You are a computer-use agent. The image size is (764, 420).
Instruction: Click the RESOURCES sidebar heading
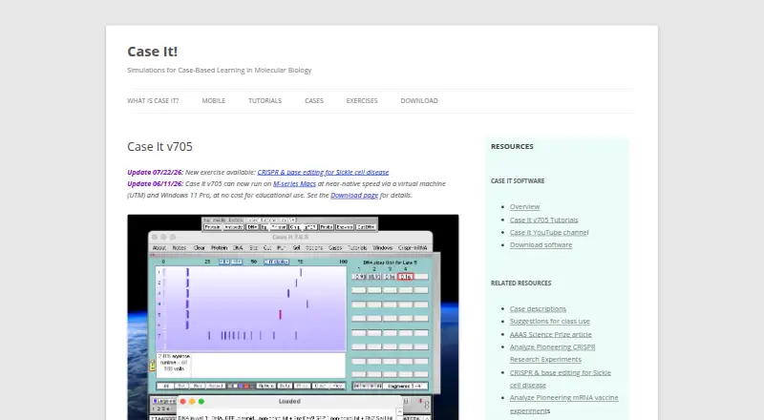point(512,147)
